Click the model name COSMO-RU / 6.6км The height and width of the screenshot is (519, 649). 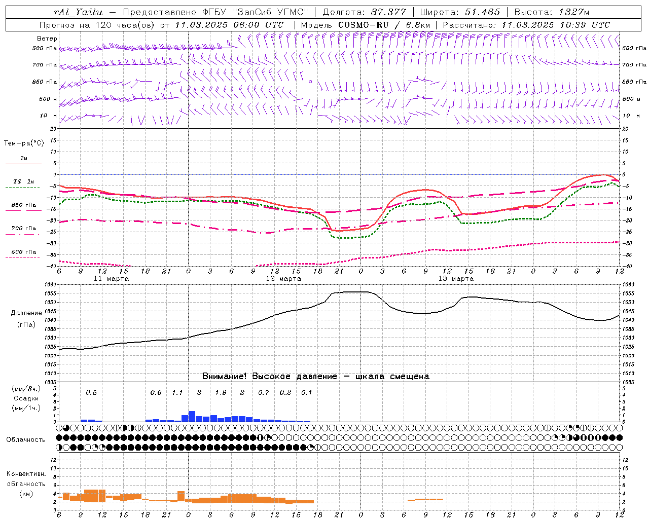click(x=384, y=25)
